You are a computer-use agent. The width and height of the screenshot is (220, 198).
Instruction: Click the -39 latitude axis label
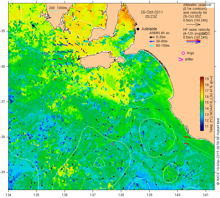(3, 172)
